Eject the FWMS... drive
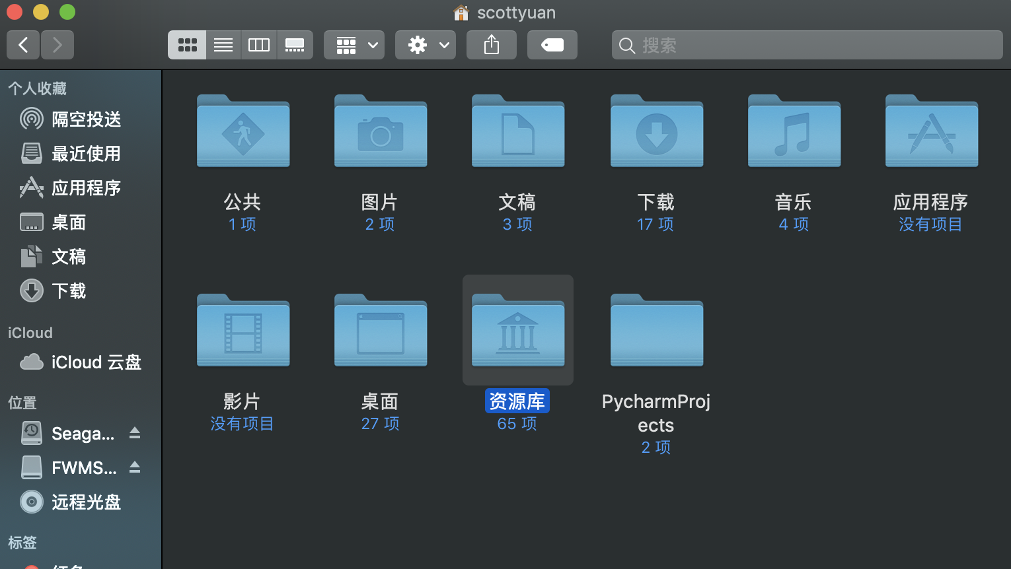1011x569 pixels. 135,467
